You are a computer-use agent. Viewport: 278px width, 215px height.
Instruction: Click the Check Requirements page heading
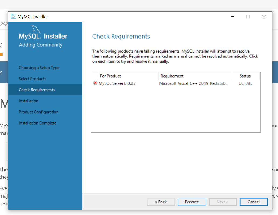click(x=121, y=37)
